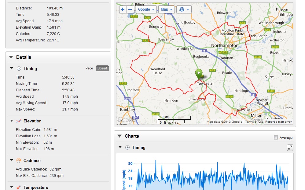This screenshot has width=305, height=190.
Task: Click the Temperature thermometer icon
Action: click(x=19, y=187)
